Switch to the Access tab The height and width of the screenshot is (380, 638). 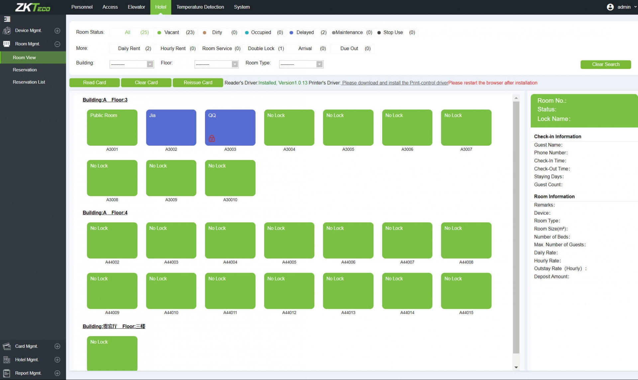[110, 7]
